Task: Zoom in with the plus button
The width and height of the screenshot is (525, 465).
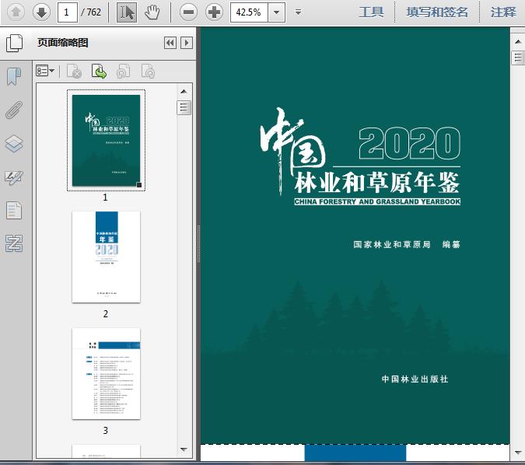Action: click(x=214, y=12)
